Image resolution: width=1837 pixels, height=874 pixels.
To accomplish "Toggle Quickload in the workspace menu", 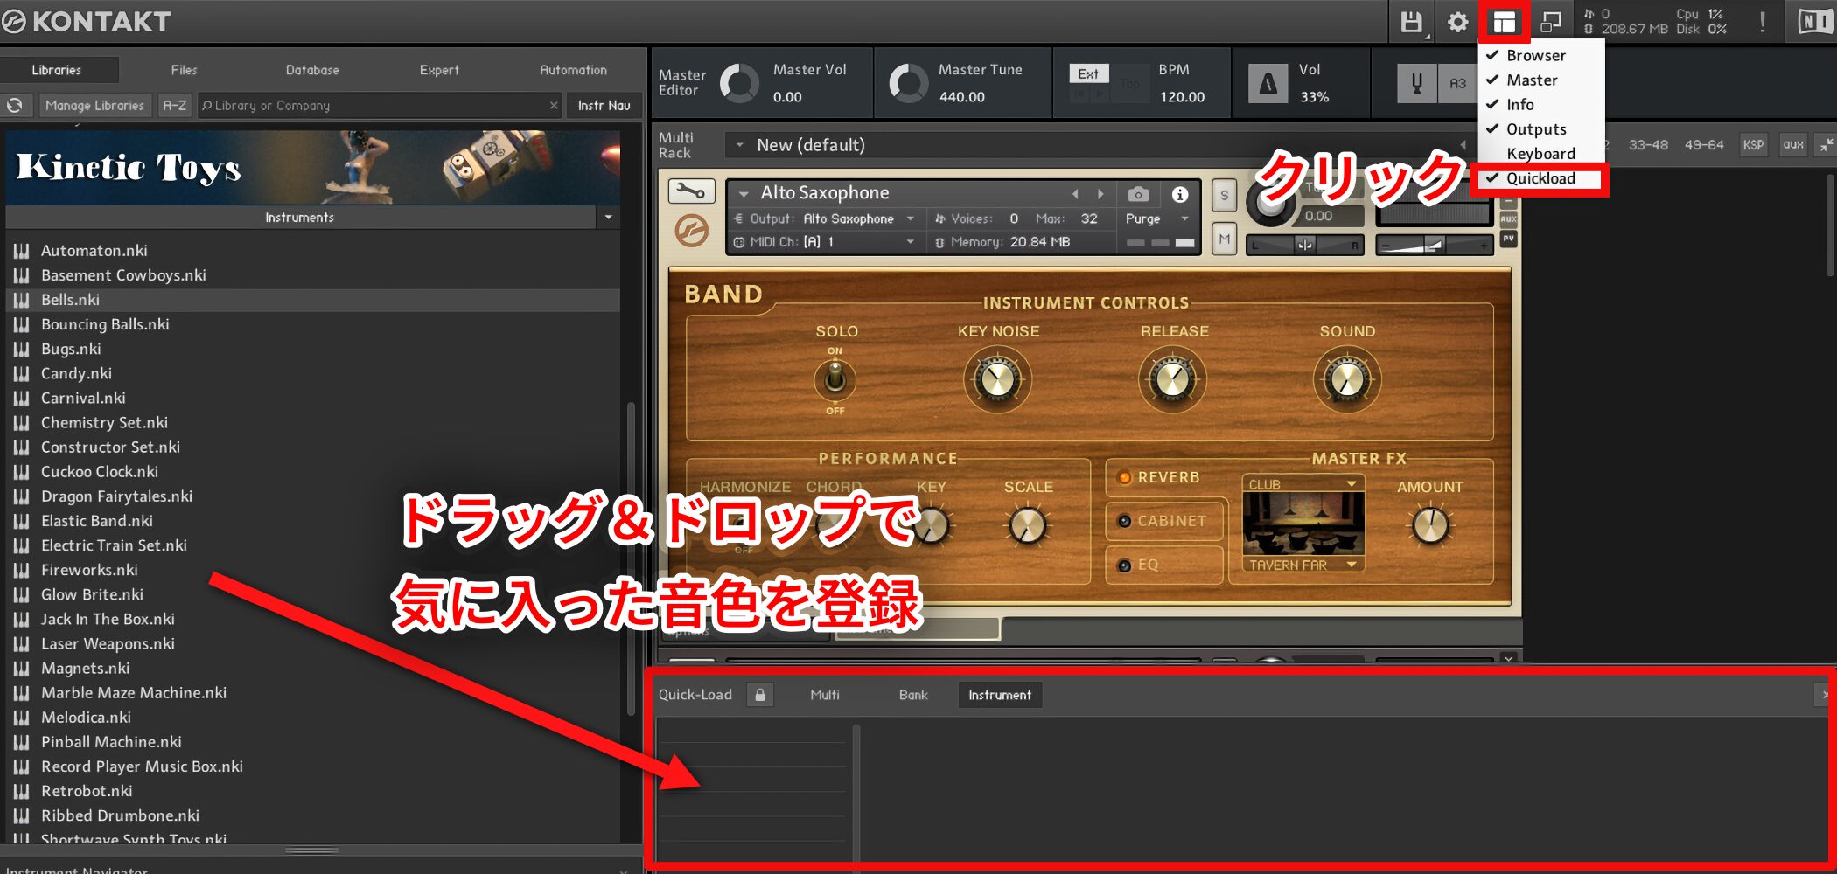I will coord(1541,178).
